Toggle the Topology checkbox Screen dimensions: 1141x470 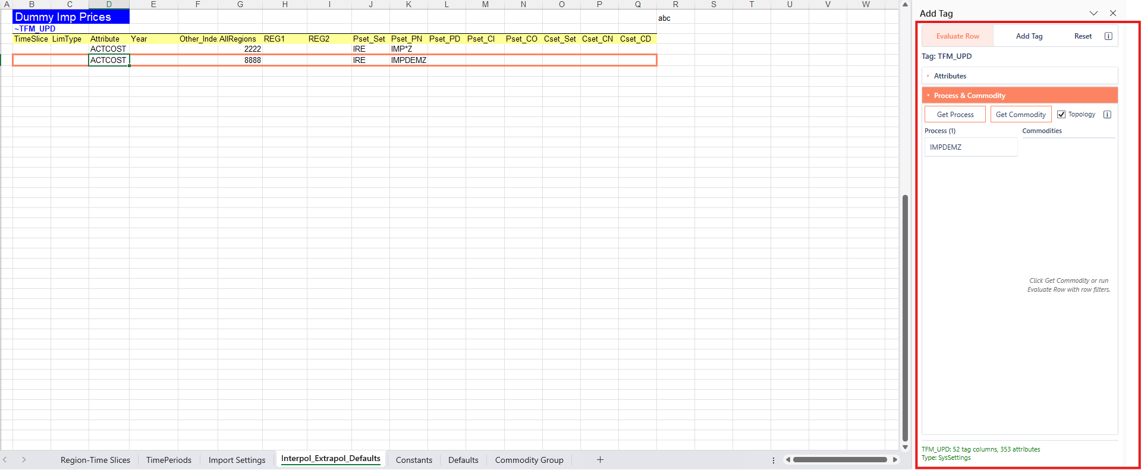(1061, 115)
